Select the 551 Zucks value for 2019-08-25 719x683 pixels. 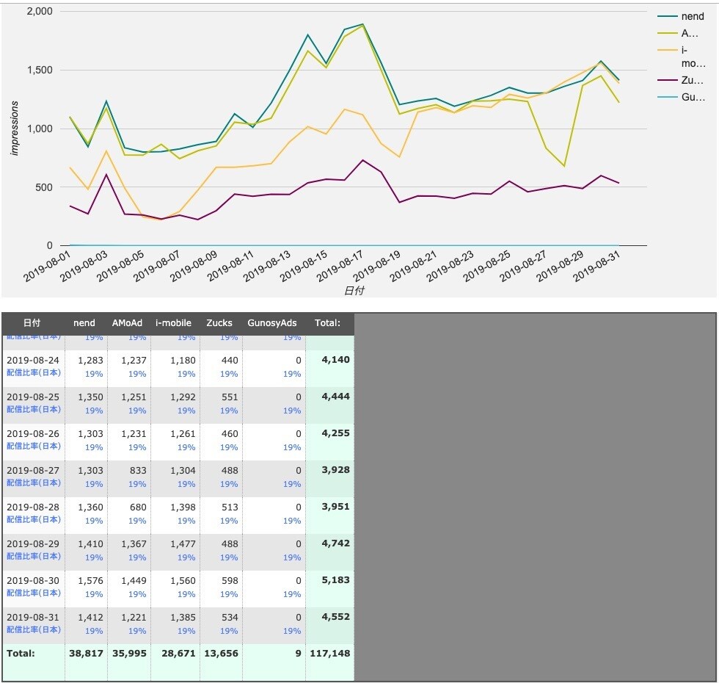point(230,397)
